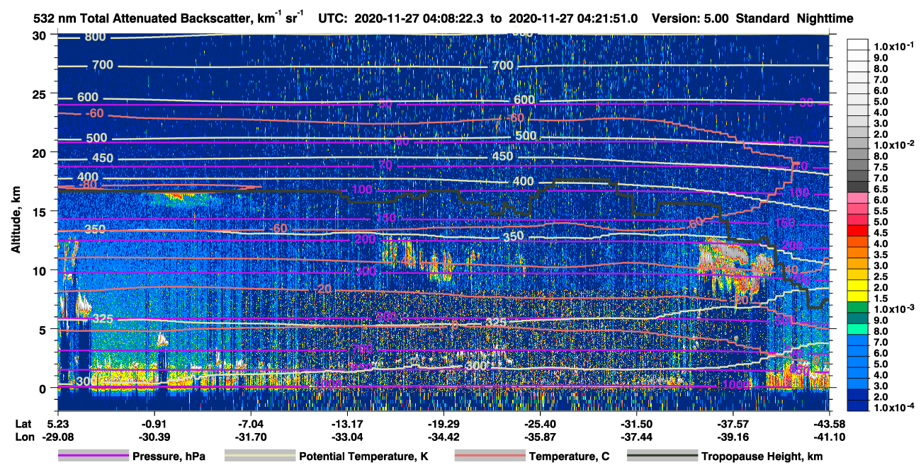Click latitude value -13.17
Viewport: 921px width, 472px height.
(347, 424)
